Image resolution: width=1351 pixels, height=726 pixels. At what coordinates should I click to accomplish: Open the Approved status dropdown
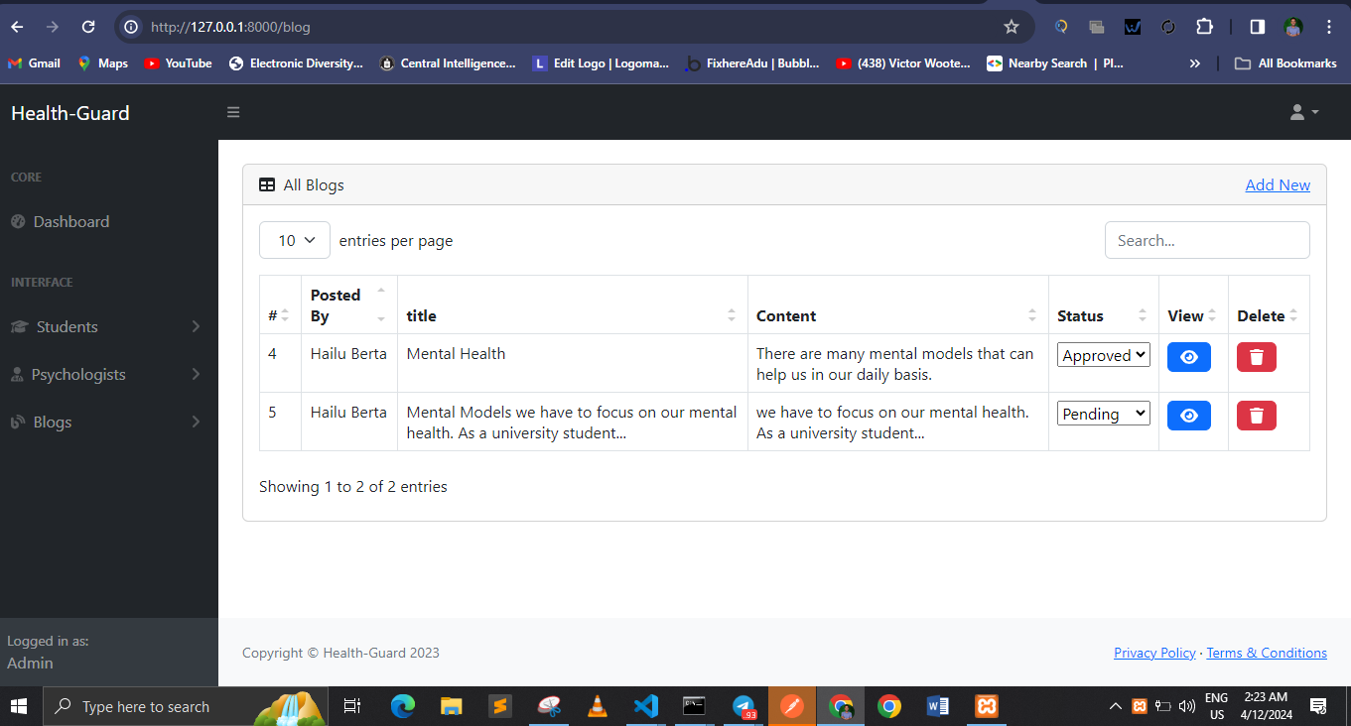click(1103, 355)
